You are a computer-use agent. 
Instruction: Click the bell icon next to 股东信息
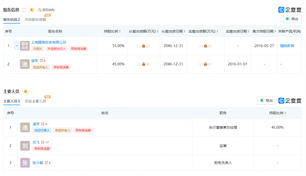click(x=31, y=10)
